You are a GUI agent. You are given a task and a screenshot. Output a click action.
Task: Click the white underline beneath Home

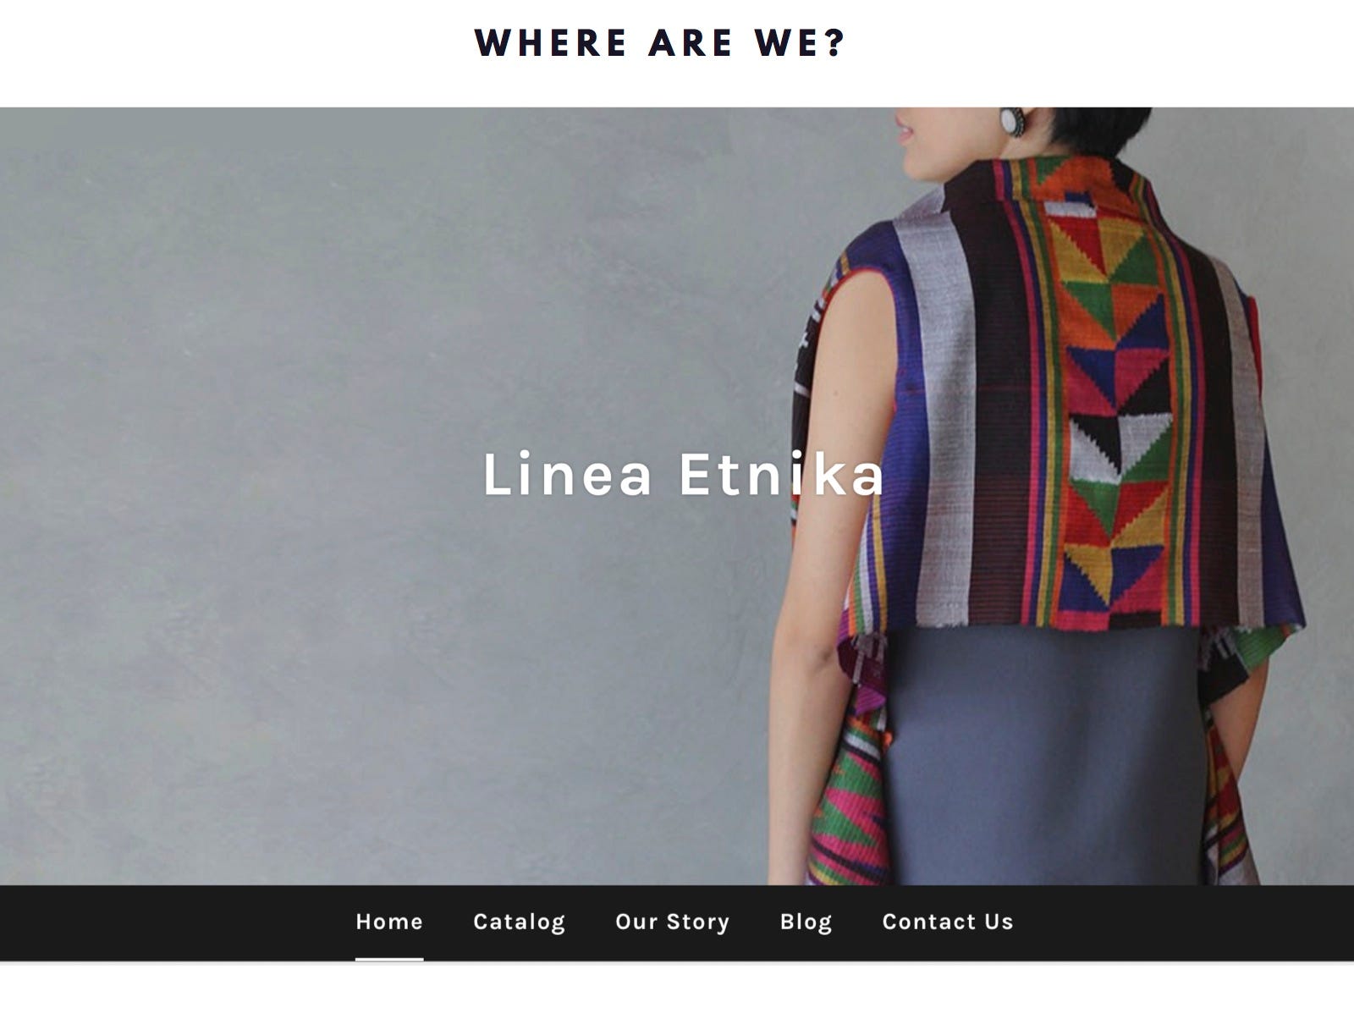(389, 959)
